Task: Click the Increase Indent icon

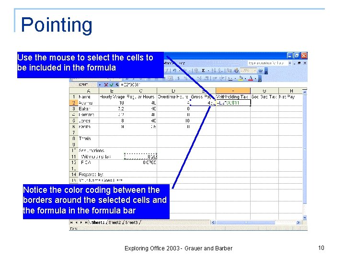Action: tap(222, 78)
